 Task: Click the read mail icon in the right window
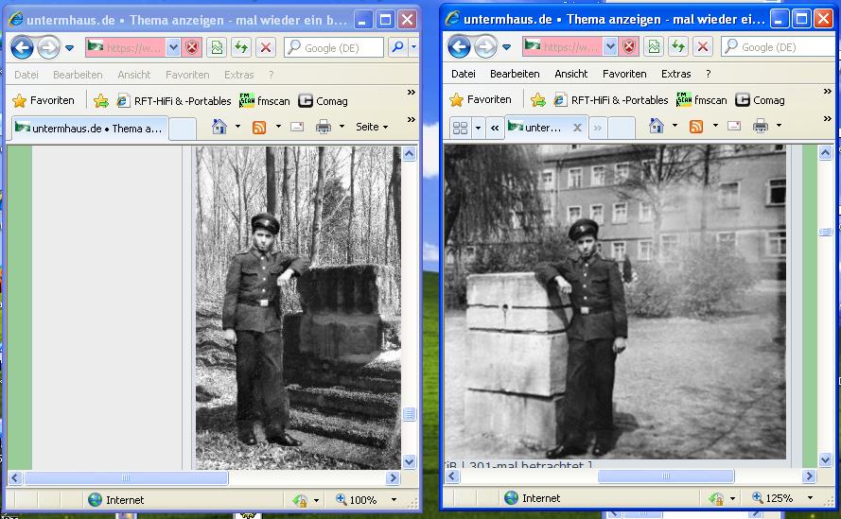(x=734, y=127)
